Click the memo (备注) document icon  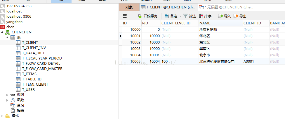coord(167,16)
